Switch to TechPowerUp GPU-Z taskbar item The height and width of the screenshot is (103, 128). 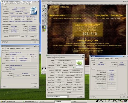pos(30,101)
